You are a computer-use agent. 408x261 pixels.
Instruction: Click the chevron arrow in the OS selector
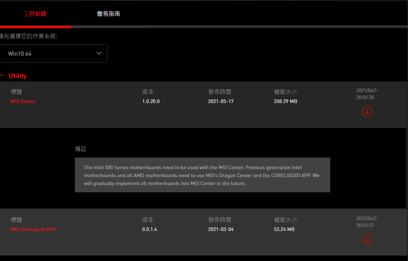tap(99, 53)
